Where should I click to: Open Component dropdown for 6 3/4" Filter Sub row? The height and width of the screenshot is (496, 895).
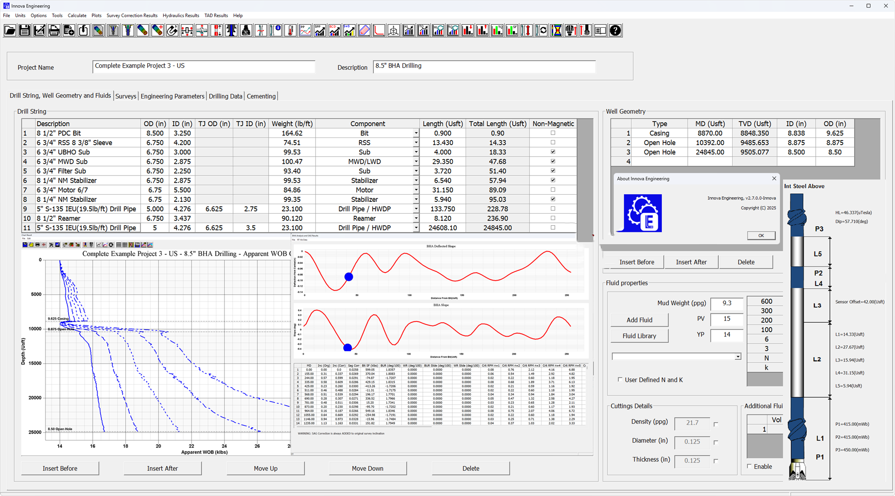[416, 171]
